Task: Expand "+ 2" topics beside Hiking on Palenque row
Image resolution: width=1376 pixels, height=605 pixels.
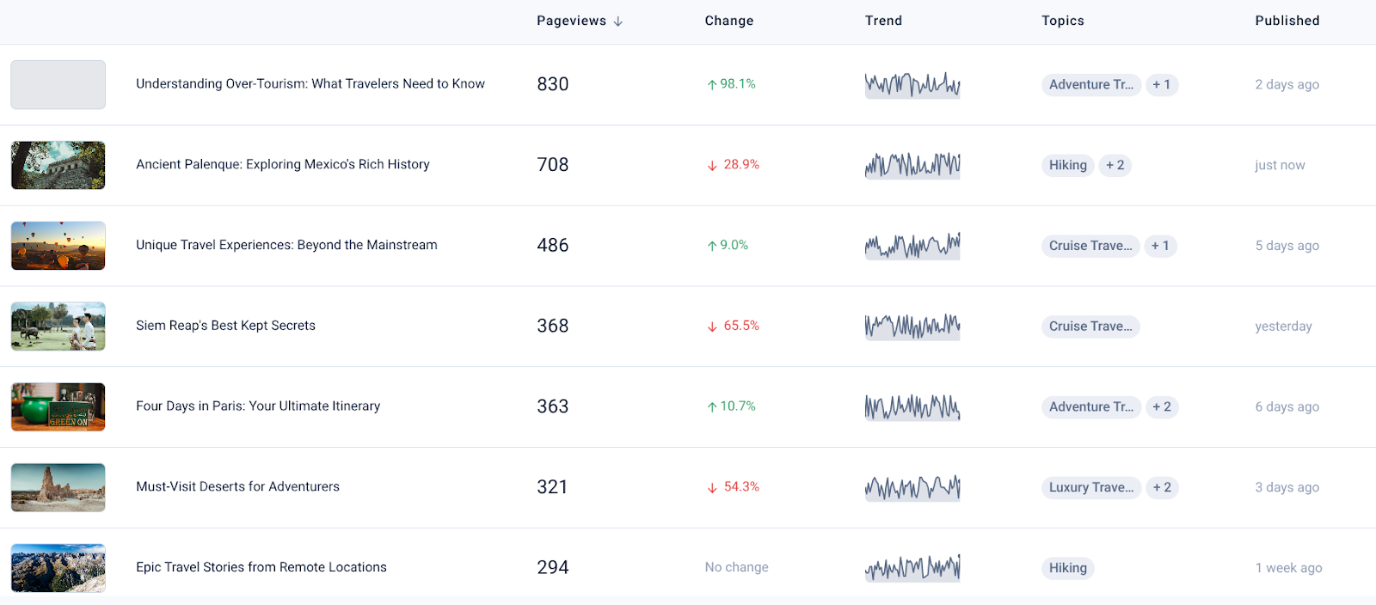Action: [1115, 165]
